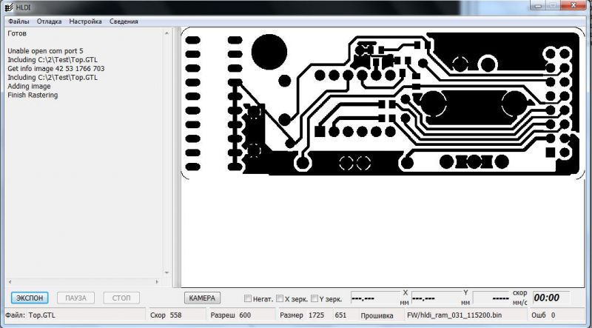Click the HLDI application icon in title bar
The image size is (592, 328).
[9, 7]
